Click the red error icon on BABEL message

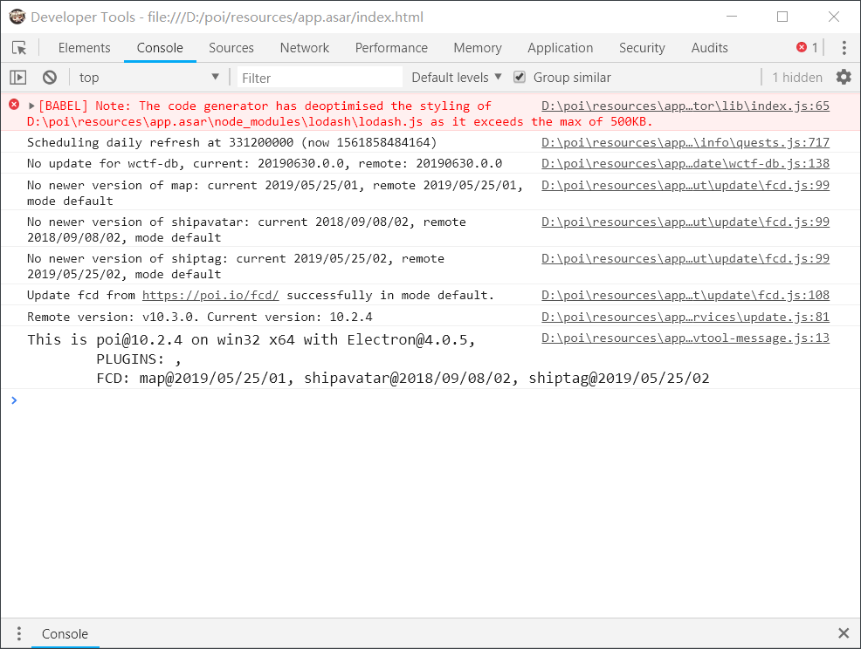pos(14,105)
